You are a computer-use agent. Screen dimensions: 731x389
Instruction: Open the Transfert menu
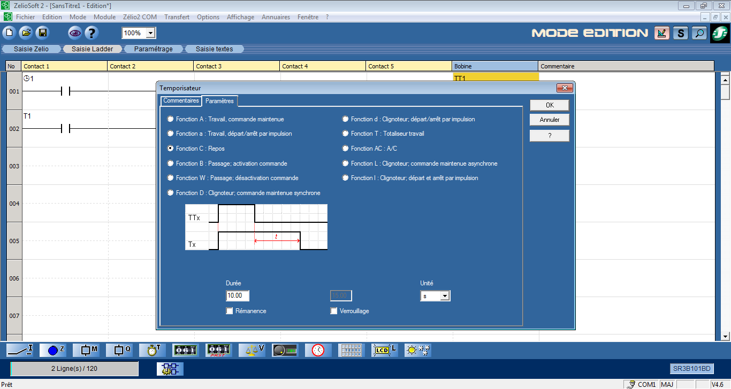click(x=177, y=17)
